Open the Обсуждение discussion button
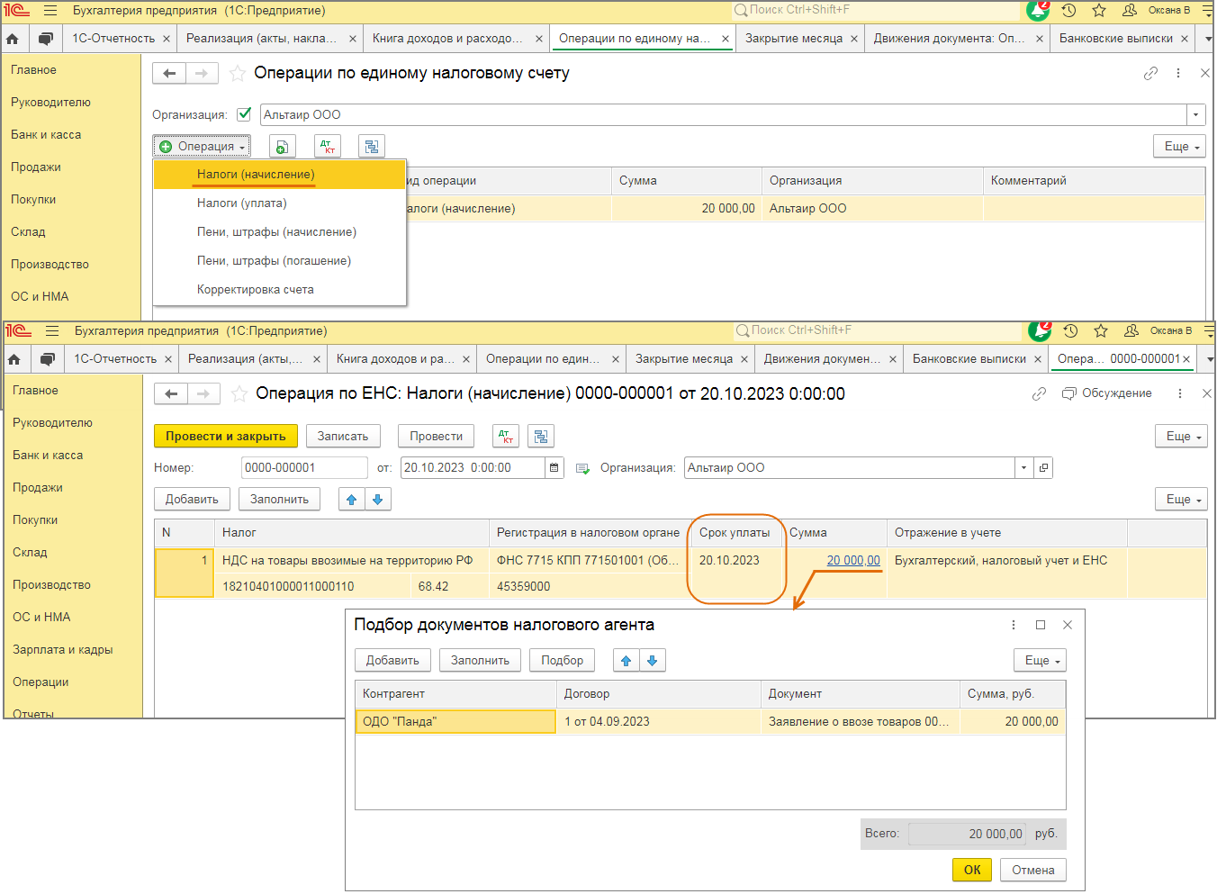Screen dimensions: 1217x894 pos(1107,393)
